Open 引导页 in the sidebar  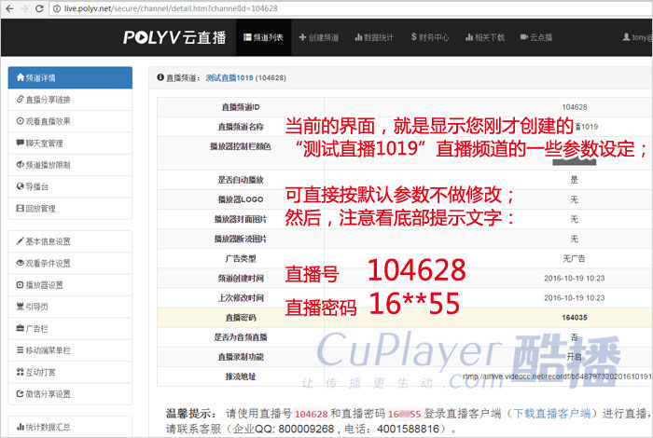tap(70, 307)
